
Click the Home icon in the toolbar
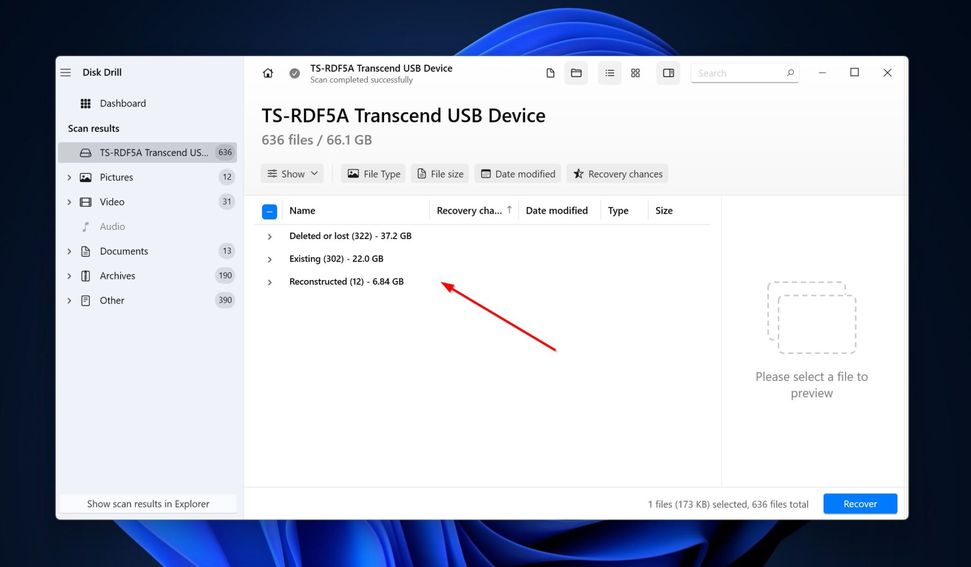268,73
